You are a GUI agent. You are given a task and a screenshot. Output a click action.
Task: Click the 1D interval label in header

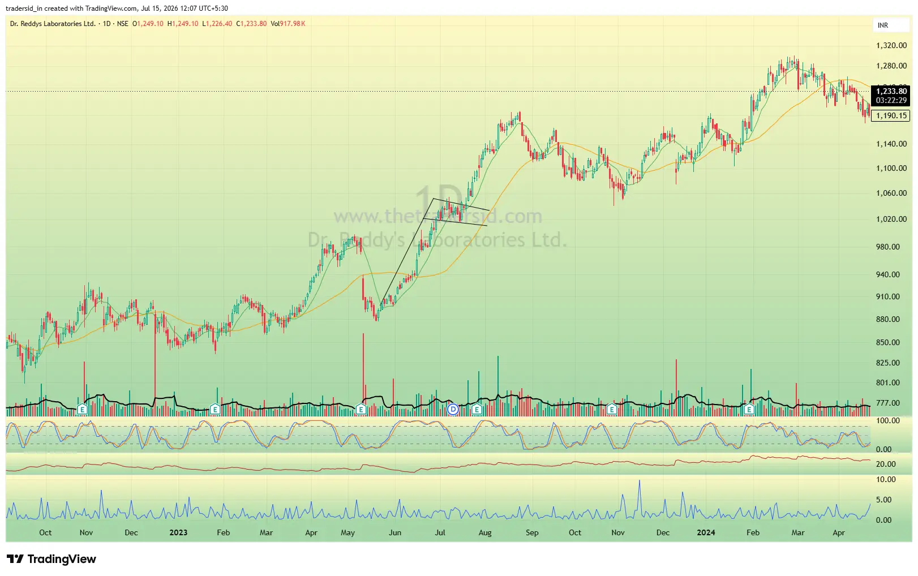(106, 24)
